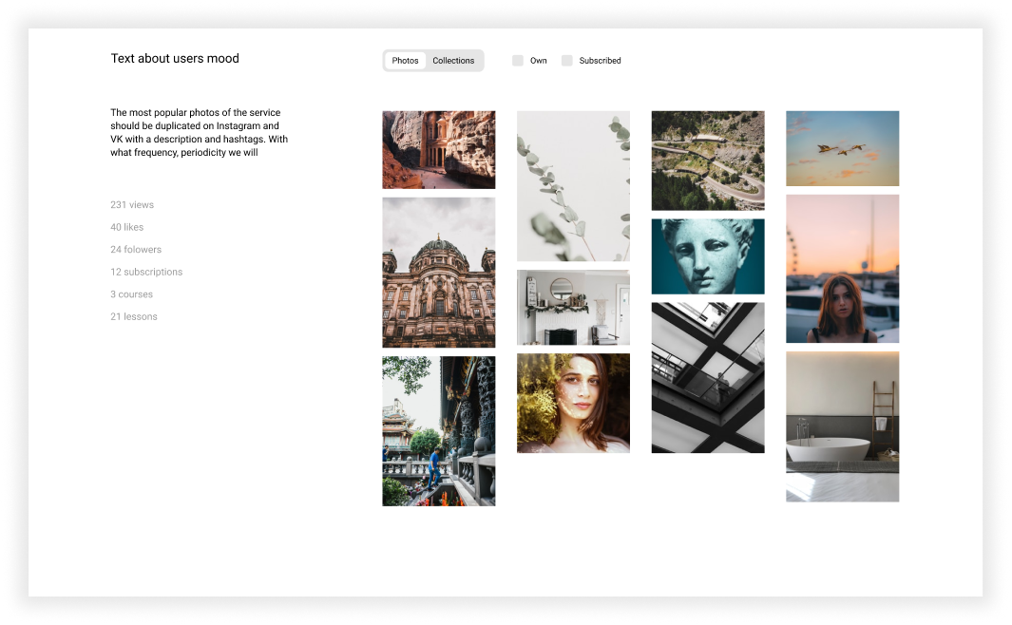This screenshot has height=625, width=1012.
Task: Open the white bathtub bathroom photo
Action: [842, 426]
